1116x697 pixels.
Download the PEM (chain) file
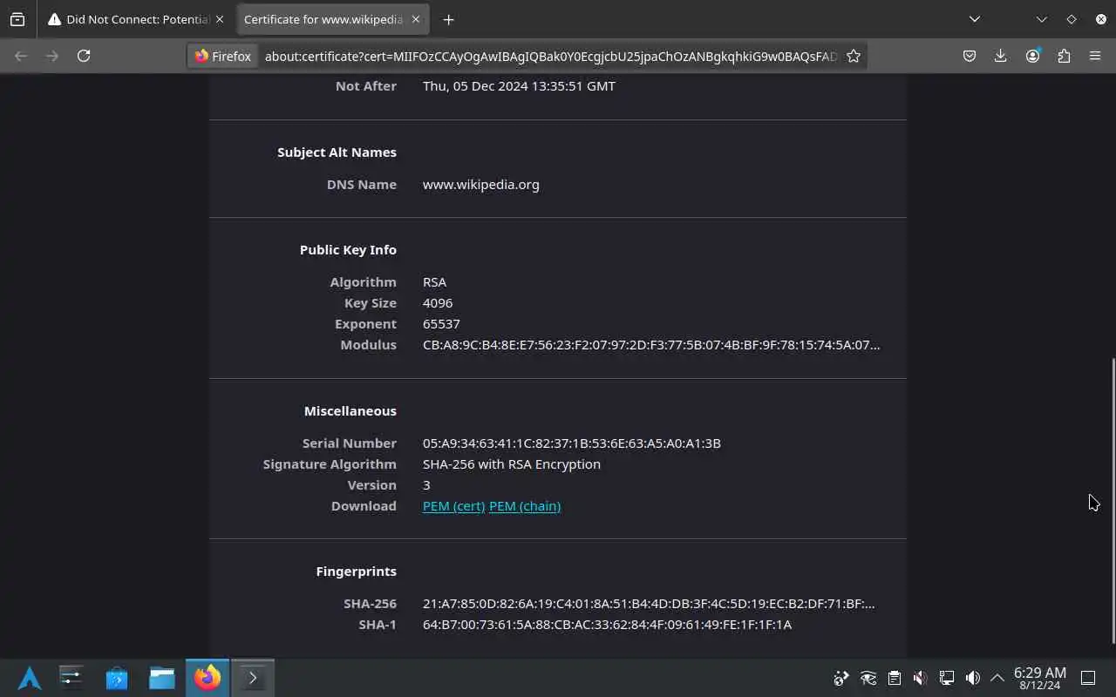click(525, 506)
